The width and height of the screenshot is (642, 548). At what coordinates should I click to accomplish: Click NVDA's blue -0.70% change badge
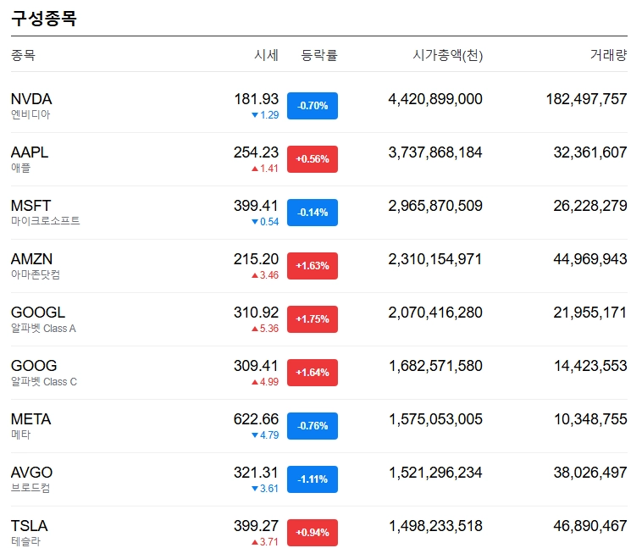tap(313, 106)
